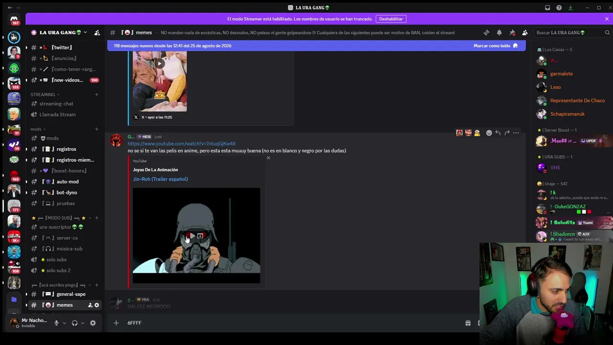Open microphone input options arrow

[65, 323]
